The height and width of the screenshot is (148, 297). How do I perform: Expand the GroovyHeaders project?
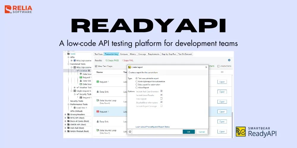pos(65,114)
